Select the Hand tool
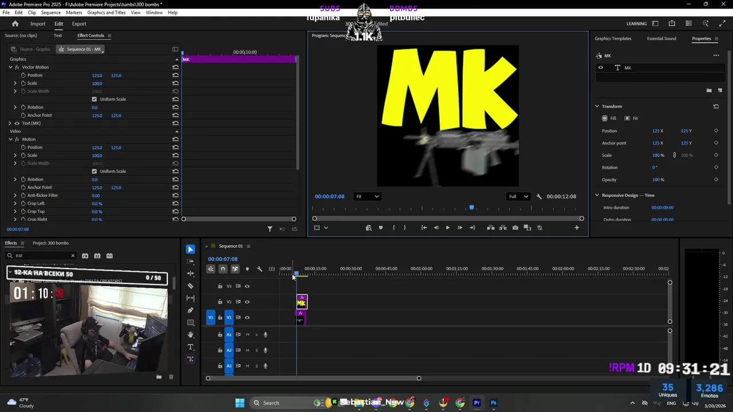The width and height of the screenshot is (733, 412). [191, 335]
